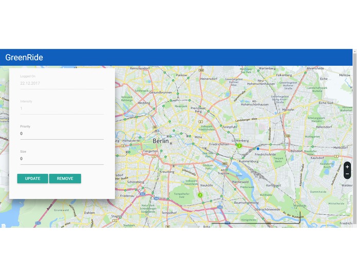
Task: Click the 'Rummelsburg' map label
Action: tap(249, 161)
